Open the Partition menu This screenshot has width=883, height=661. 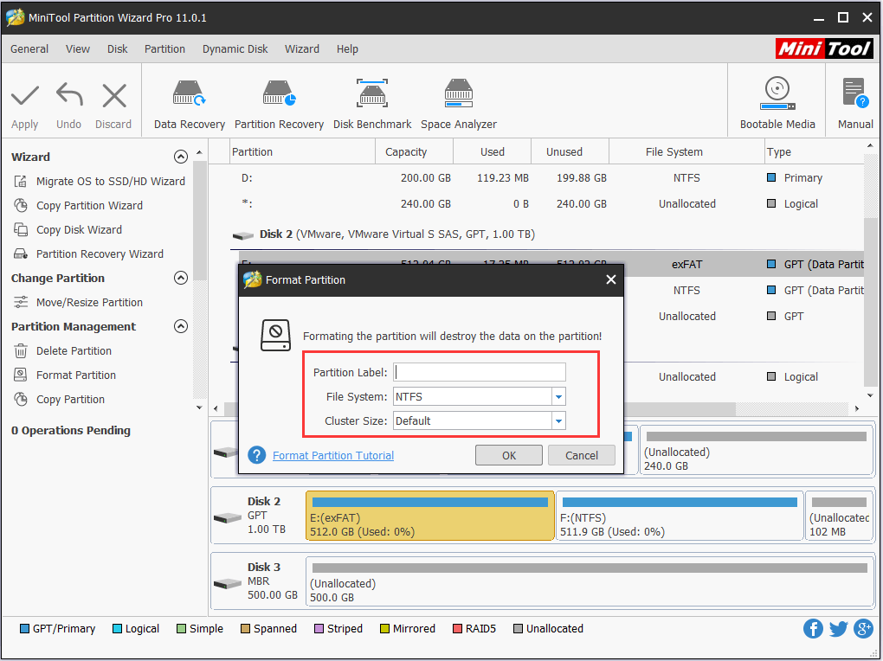pyautogui.click(x=164, y=49)
